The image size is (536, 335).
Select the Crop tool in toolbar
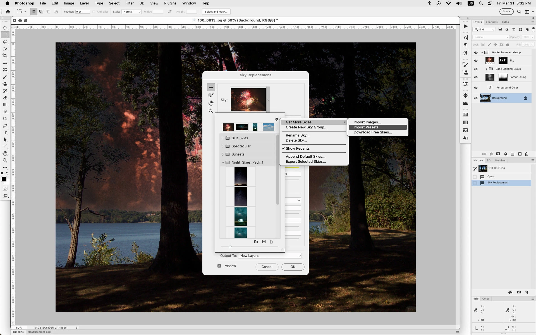point(5,56)
